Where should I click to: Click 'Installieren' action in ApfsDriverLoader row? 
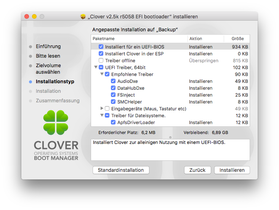pos(201,123)
